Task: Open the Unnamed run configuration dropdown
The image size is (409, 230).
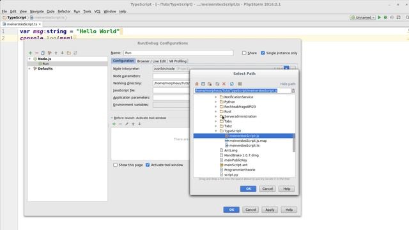Action: coord(362,17)
